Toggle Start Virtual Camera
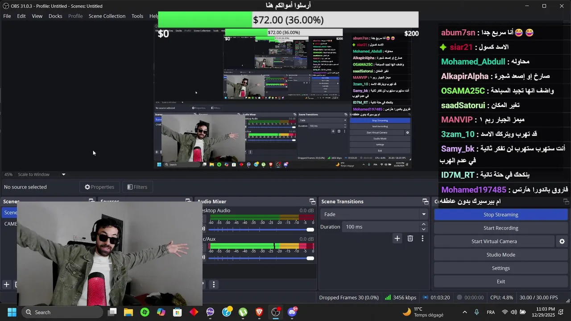Viewport: 571px width, 321px height. (x=494, y=241)
